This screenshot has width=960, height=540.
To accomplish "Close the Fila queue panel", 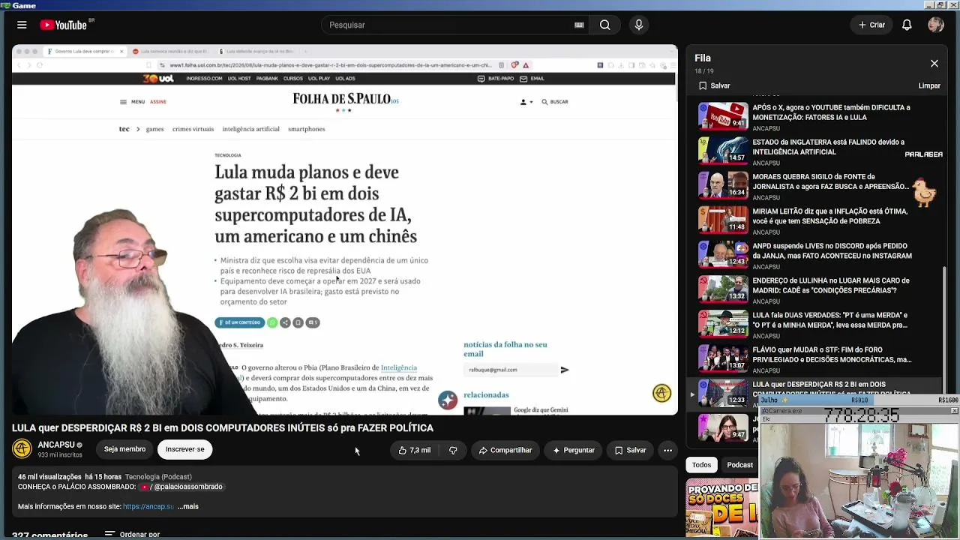I will click(x=934, y=64).
